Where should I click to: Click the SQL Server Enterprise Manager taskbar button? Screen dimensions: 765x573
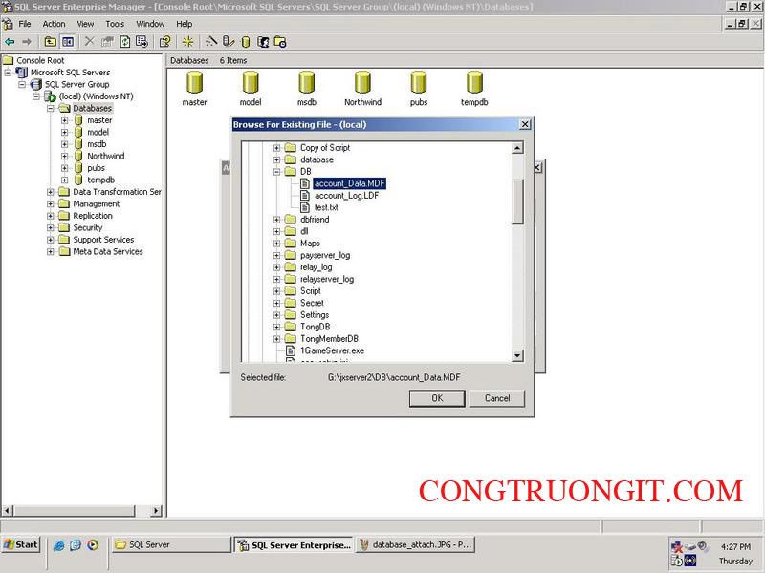pos(295,544)
